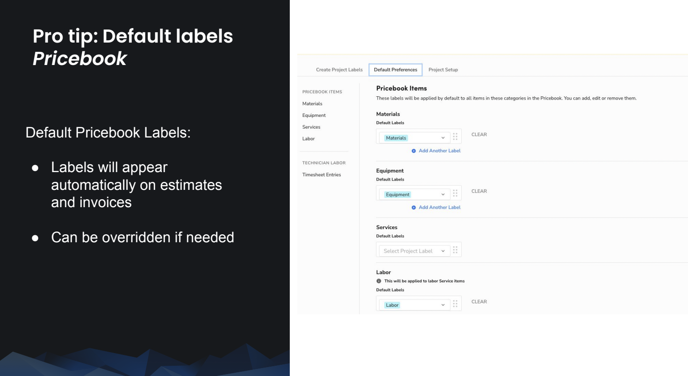Click the drag handle beside the Equipment dropdown
Screen dimensions: 688x376
coord(455,193)
